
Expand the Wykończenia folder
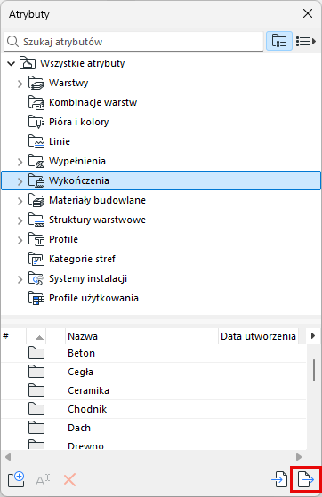[x=20, y=181]
